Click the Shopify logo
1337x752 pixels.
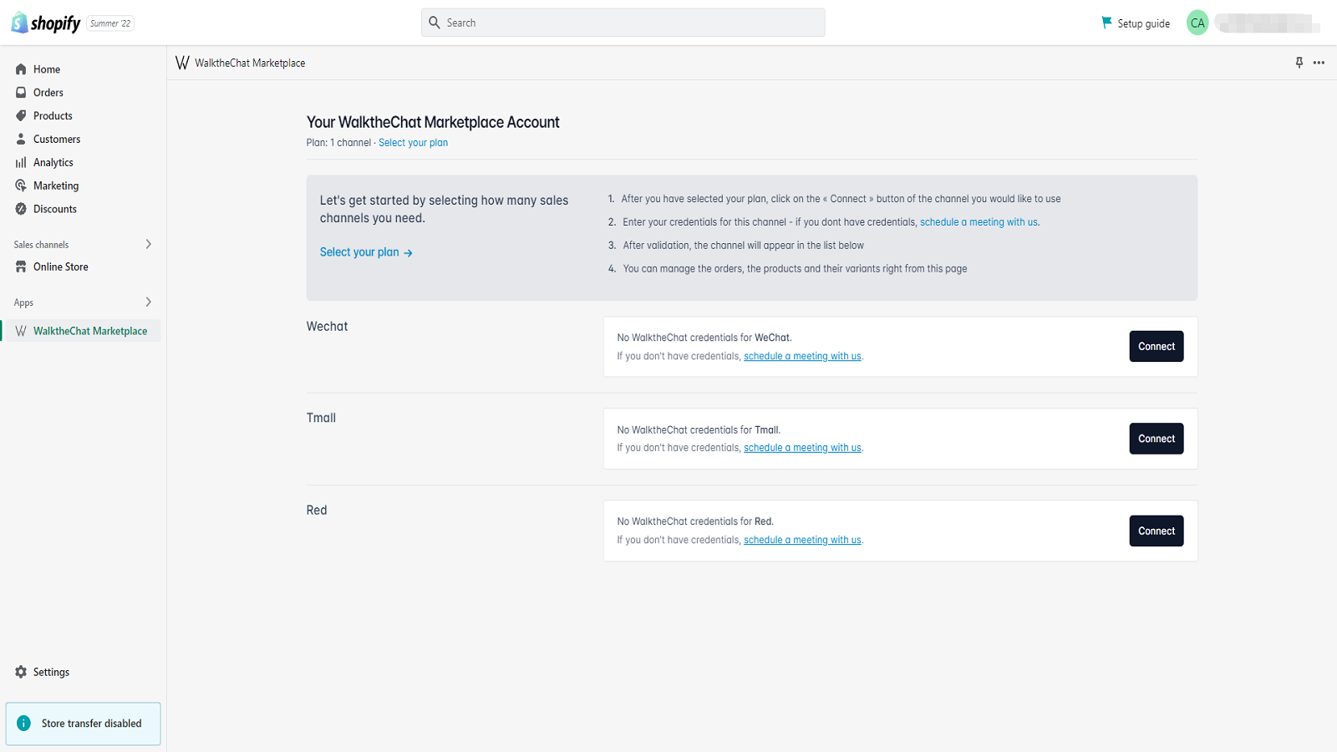(x=46, y=23)
